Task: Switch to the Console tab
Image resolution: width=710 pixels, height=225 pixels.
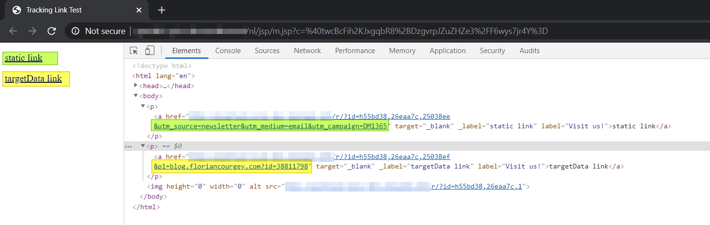Action: (x=228, y=51)
